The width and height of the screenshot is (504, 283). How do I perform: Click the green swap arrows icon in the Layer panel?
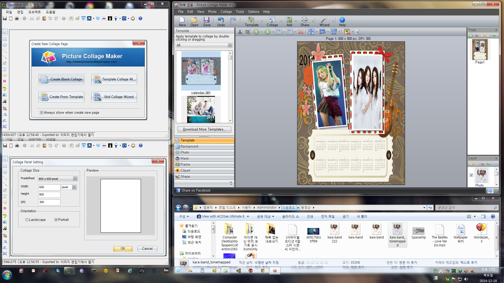coord(488,164)
